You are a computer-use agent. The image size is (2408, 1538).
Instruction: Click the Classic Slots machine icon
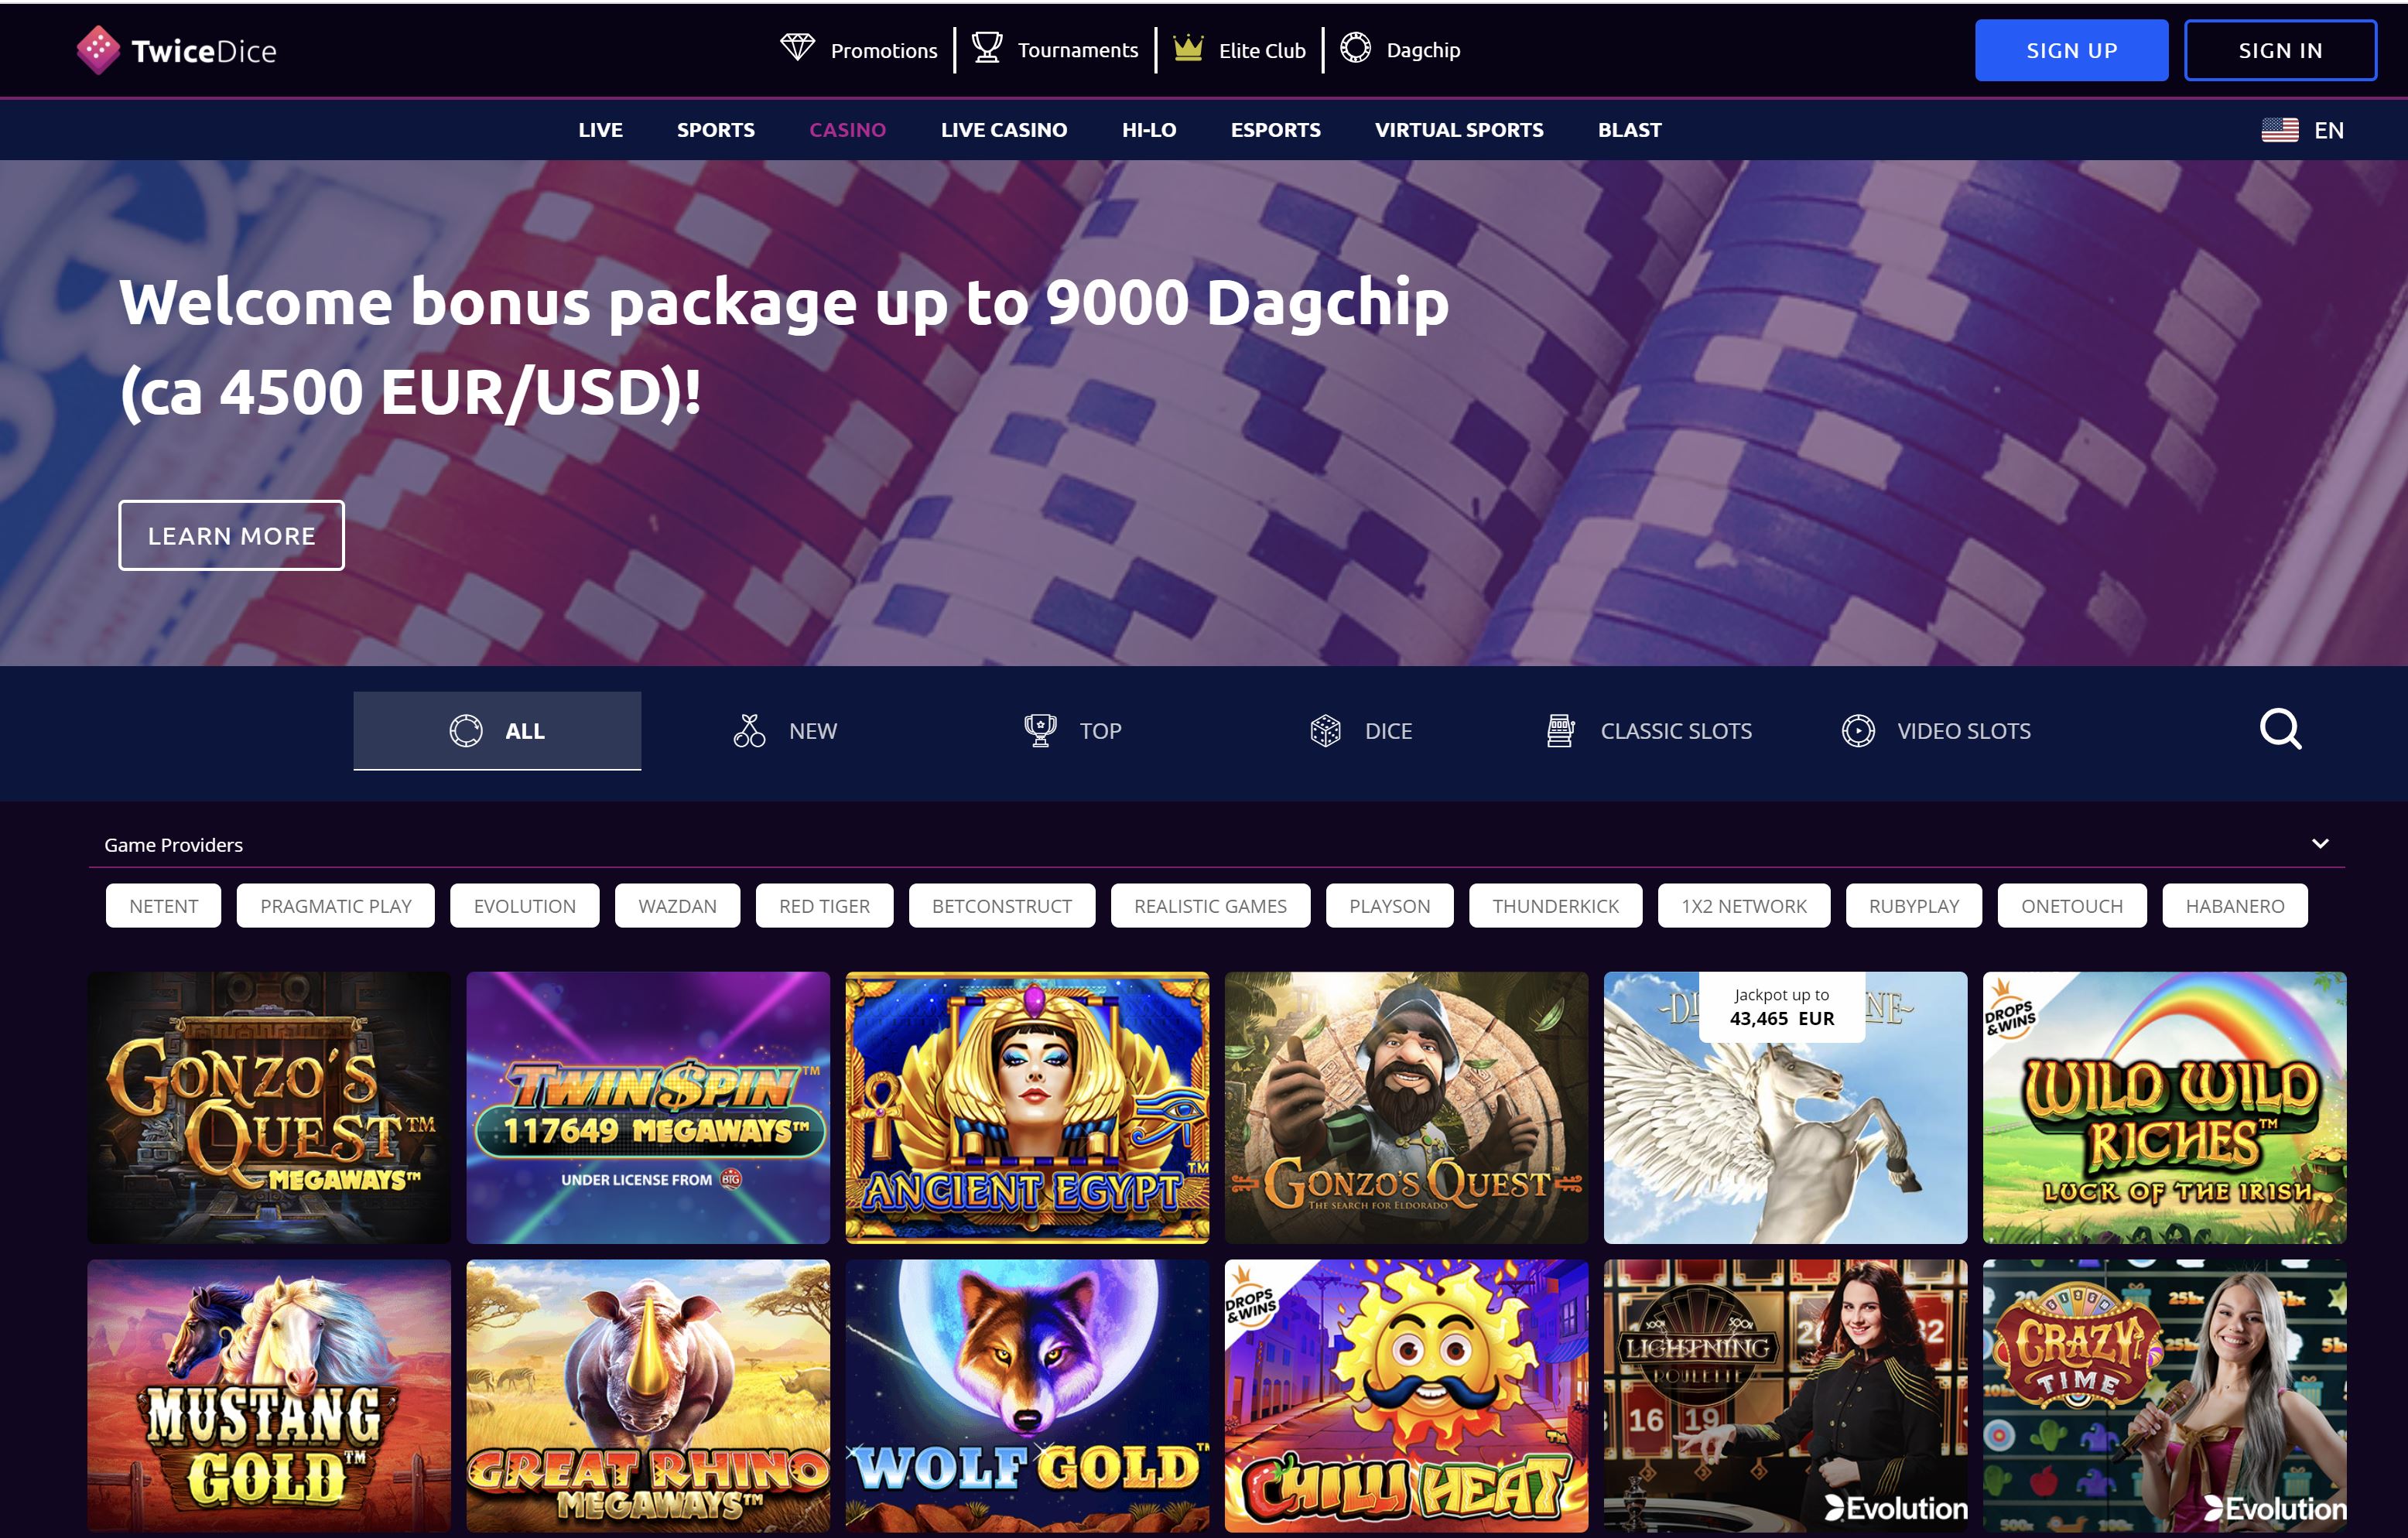point(1560,731)
